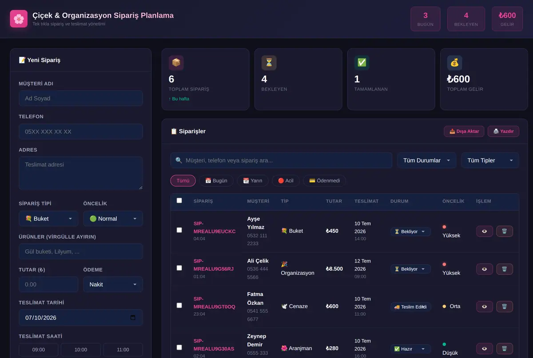Click the Yazdır button
Viewport: 533px width, 358px height.
503,131
